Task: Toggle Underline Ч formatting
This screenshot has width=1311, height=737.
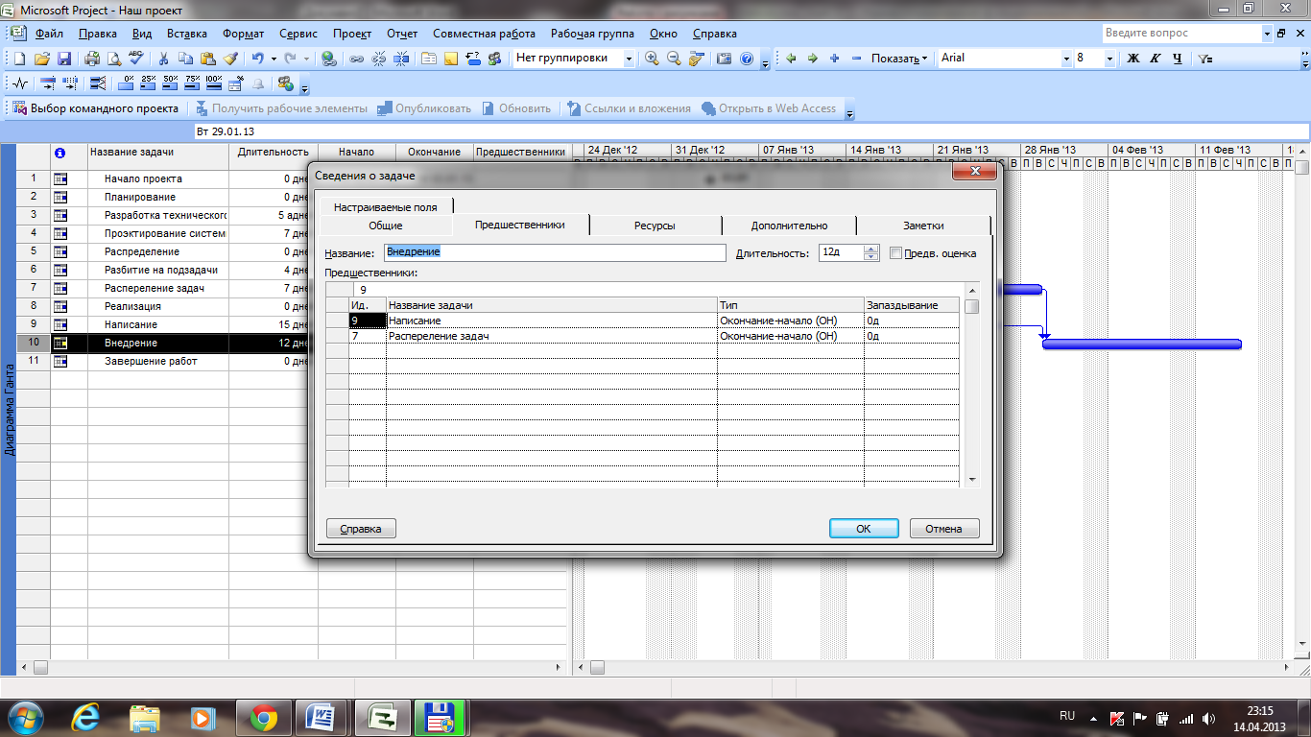Action: pyautogui.click(x=1177, y=59)
